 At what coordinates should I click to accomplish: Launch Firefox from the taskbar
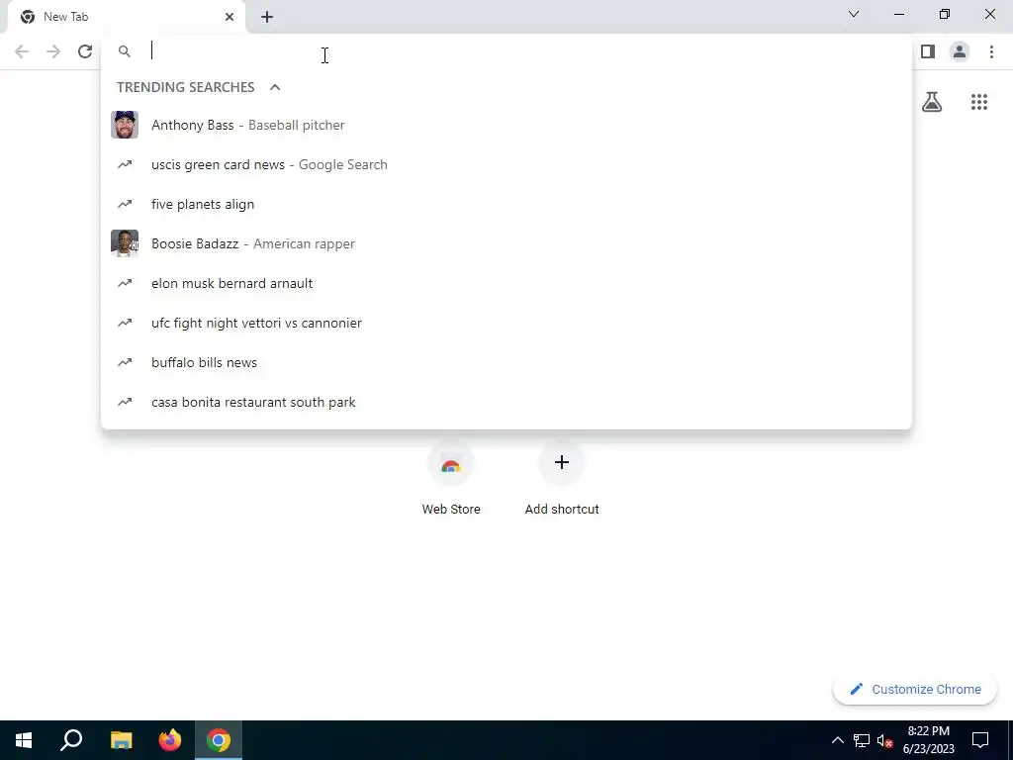tap(170, 740)
